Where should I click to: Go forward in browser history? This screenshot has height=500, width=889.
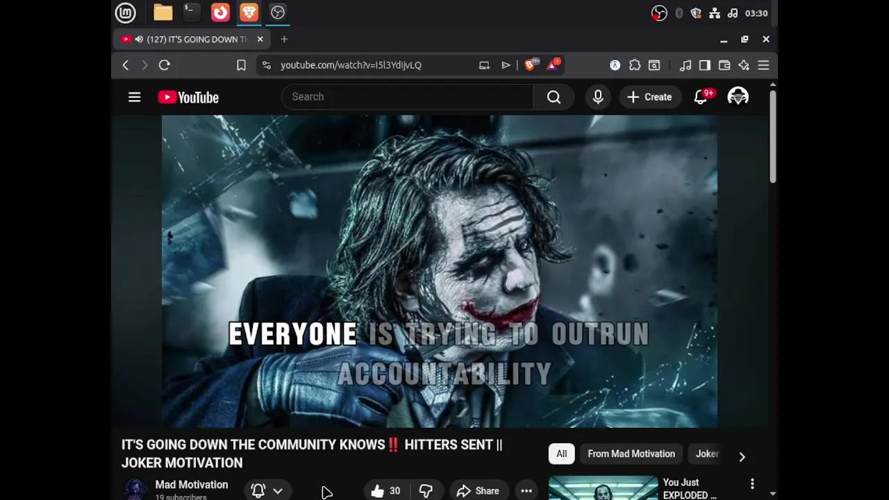[144, 65]
